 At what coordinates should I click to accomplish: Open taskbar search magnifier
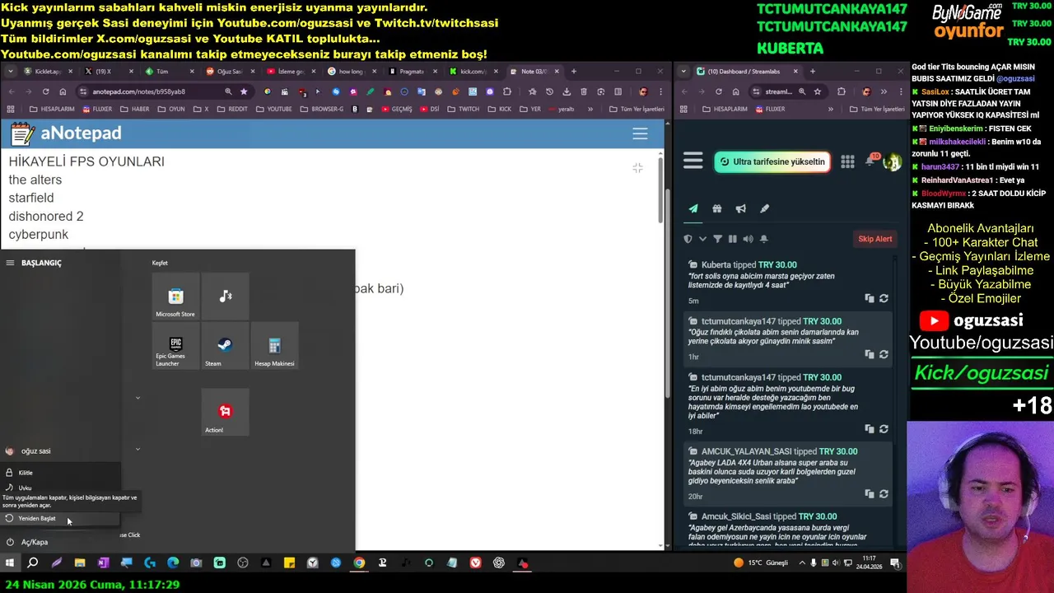tap(33, 563)
